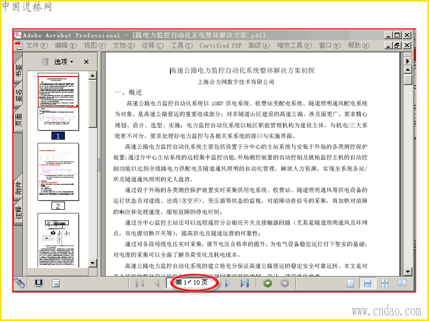Screen dimensions: 429x321
Task: Delete page with trash can icon
Action: pyautogui.click(x=45, y=62)
